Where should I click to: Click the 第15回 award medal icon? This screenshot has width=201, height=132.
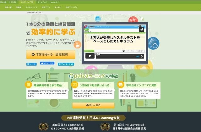pyautogui.click(x=105, y=126)
